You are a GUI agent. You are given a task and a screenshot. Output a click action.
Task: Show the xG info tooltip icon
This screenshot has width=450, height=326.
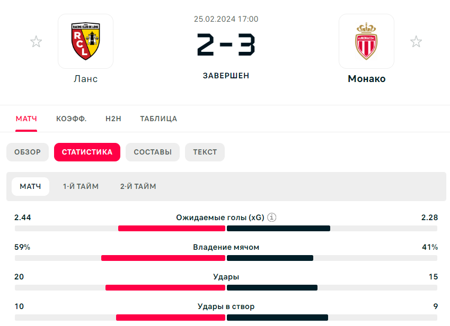(272, 218)
